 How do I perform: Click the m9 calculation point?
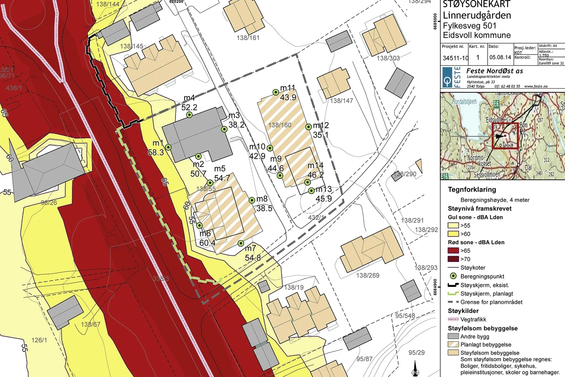coord(280,175)
